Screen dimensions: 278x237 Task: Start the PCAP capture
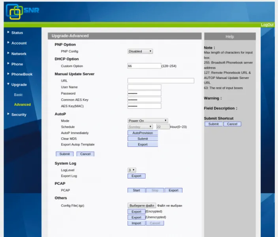pyautogui.click(x=136, y=190)
